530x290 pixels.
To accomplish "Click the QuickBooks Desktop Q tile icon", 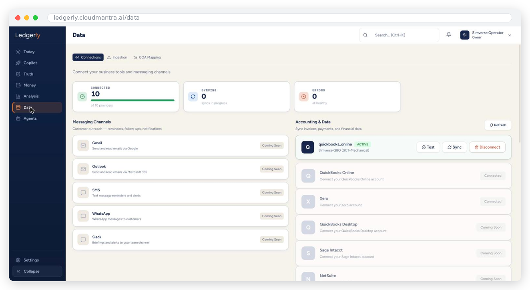I will 308,228.
